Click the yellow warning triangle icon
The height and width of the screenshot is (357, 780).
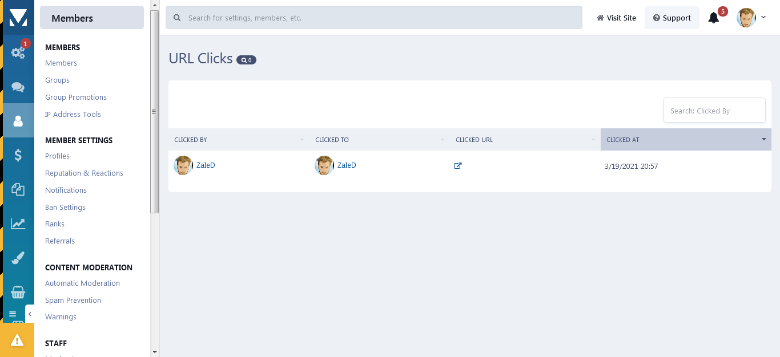[17, 340]
